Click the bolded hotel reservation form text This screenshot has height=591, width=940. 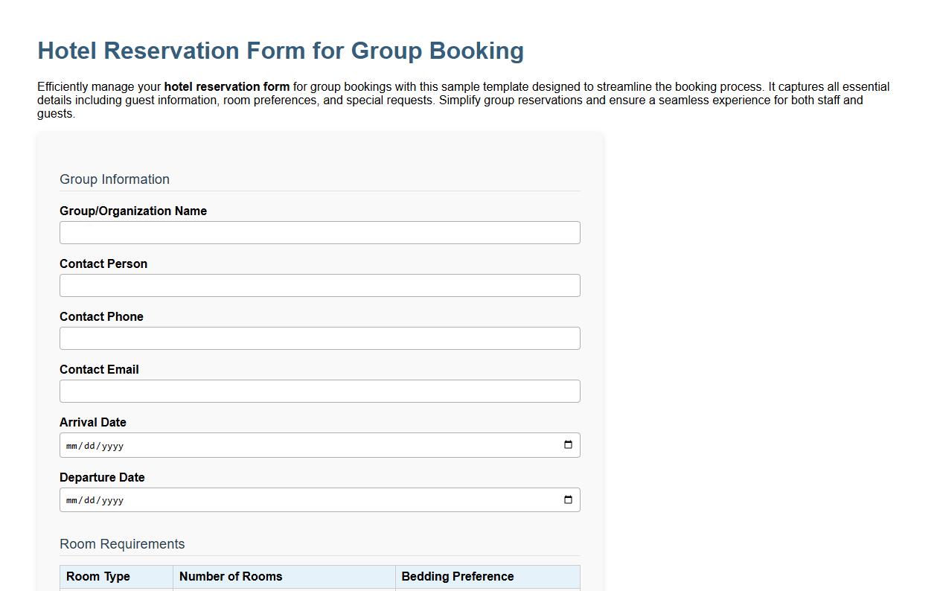click(x=226, y=86)
